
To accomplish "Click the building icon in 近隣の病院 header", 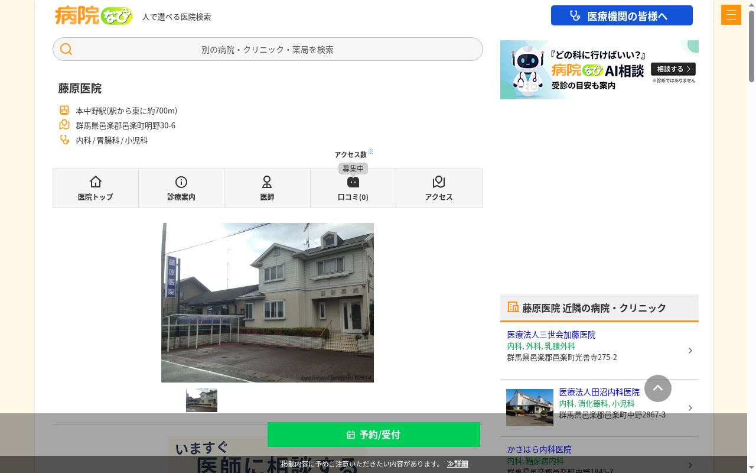I will pos(513,307).
